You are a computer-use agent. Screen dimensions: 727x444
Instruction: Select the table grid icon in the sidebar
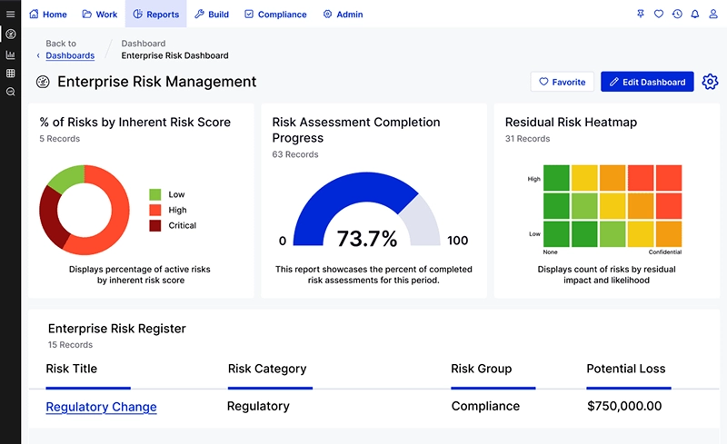[x=10, y=74]
